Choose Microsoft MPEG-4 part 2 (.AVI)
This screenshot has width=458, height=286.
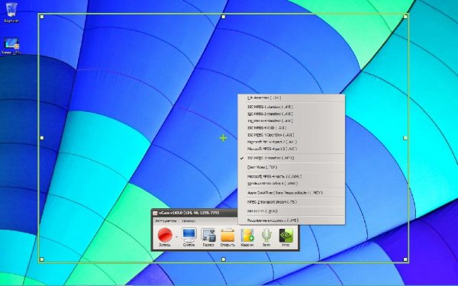(x=292, y=142)
